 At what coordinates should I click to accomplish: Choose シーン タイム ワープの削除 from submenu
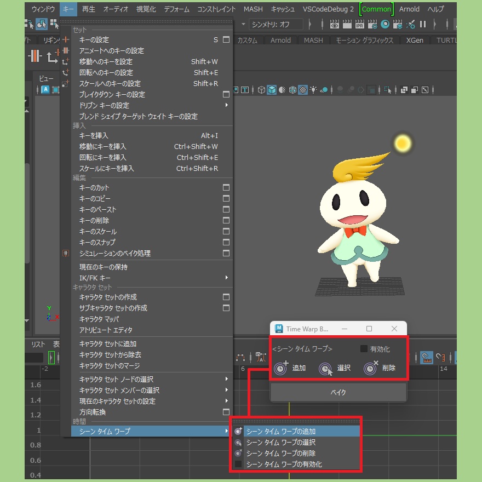click(296, 453)
